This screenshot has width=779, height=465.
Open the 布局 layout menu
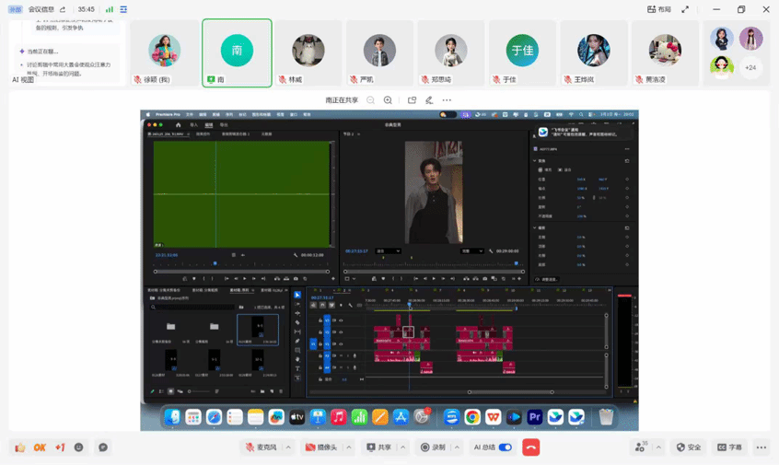click(x=659, y=9)
